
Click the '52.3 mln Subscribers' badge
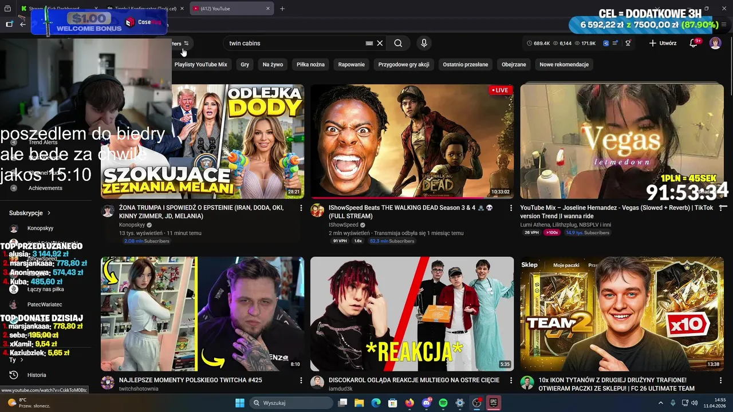pos(392,241)
